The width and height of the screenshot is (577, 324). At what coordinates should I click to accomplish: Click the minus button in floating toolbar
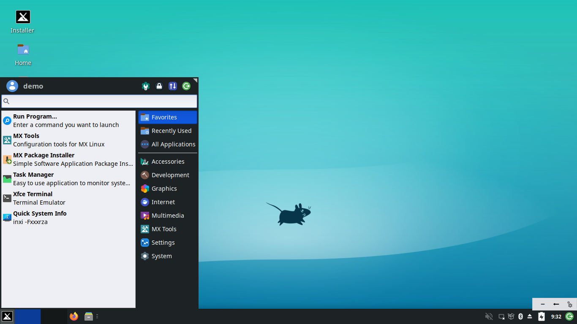543,304
